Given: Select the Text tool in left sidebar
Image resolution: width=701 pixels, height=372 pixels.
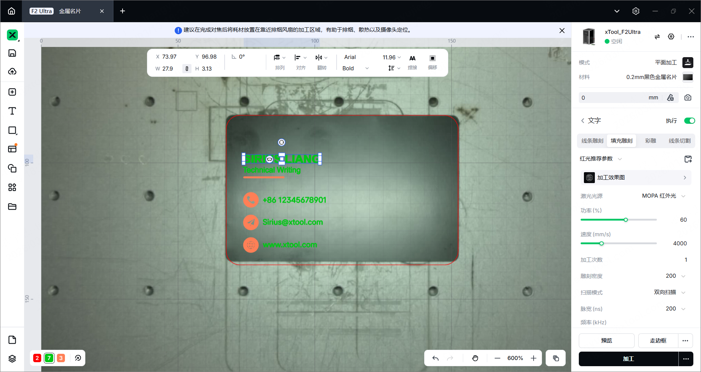Looking at the screenshot, I should 12,111.
